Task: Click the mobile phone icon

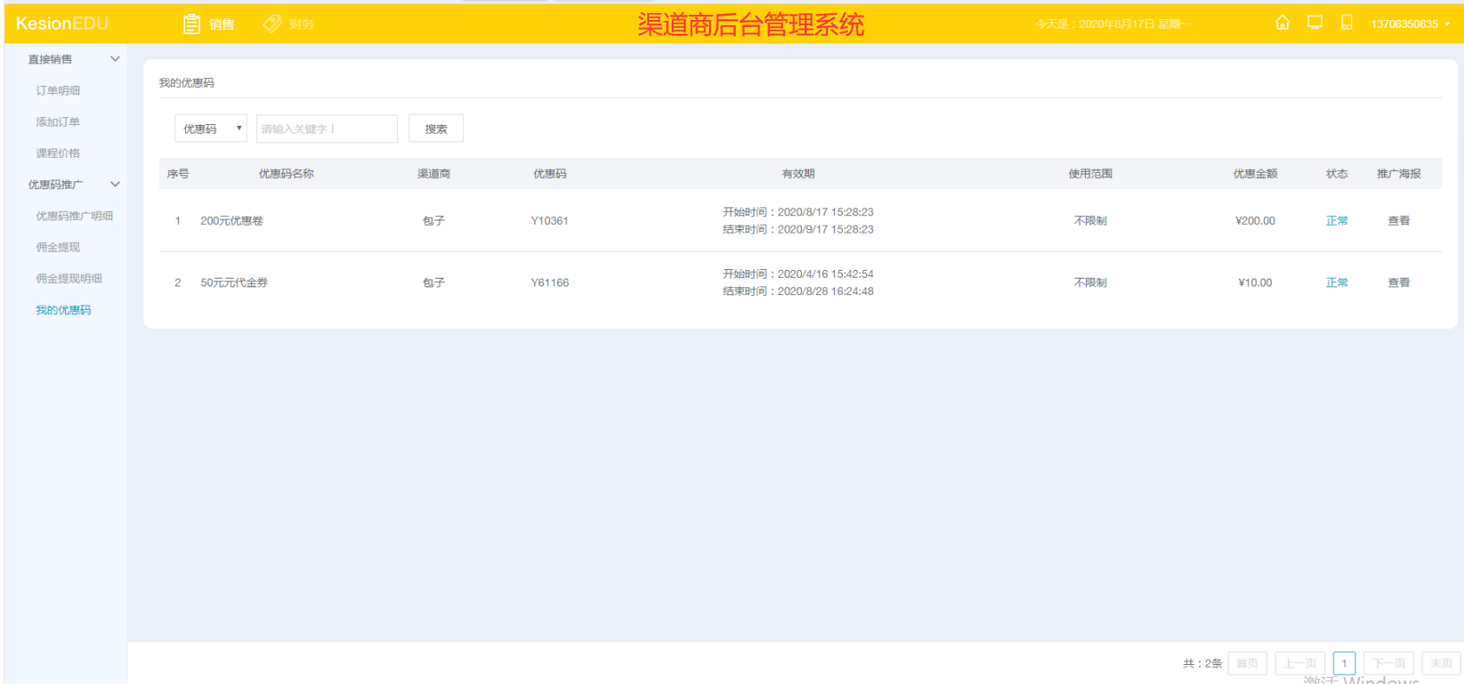Action: (1347, 23)
